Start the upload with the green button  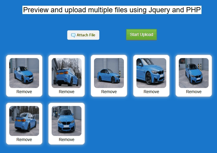pyautogui.click(x=141, y=34)
